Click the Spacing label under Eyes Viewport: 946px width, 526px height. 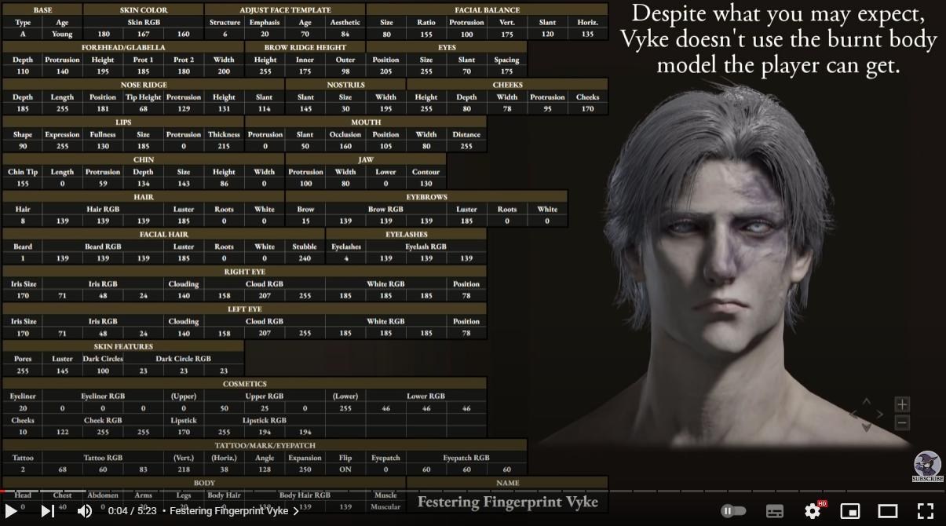[x=507, y=60]
